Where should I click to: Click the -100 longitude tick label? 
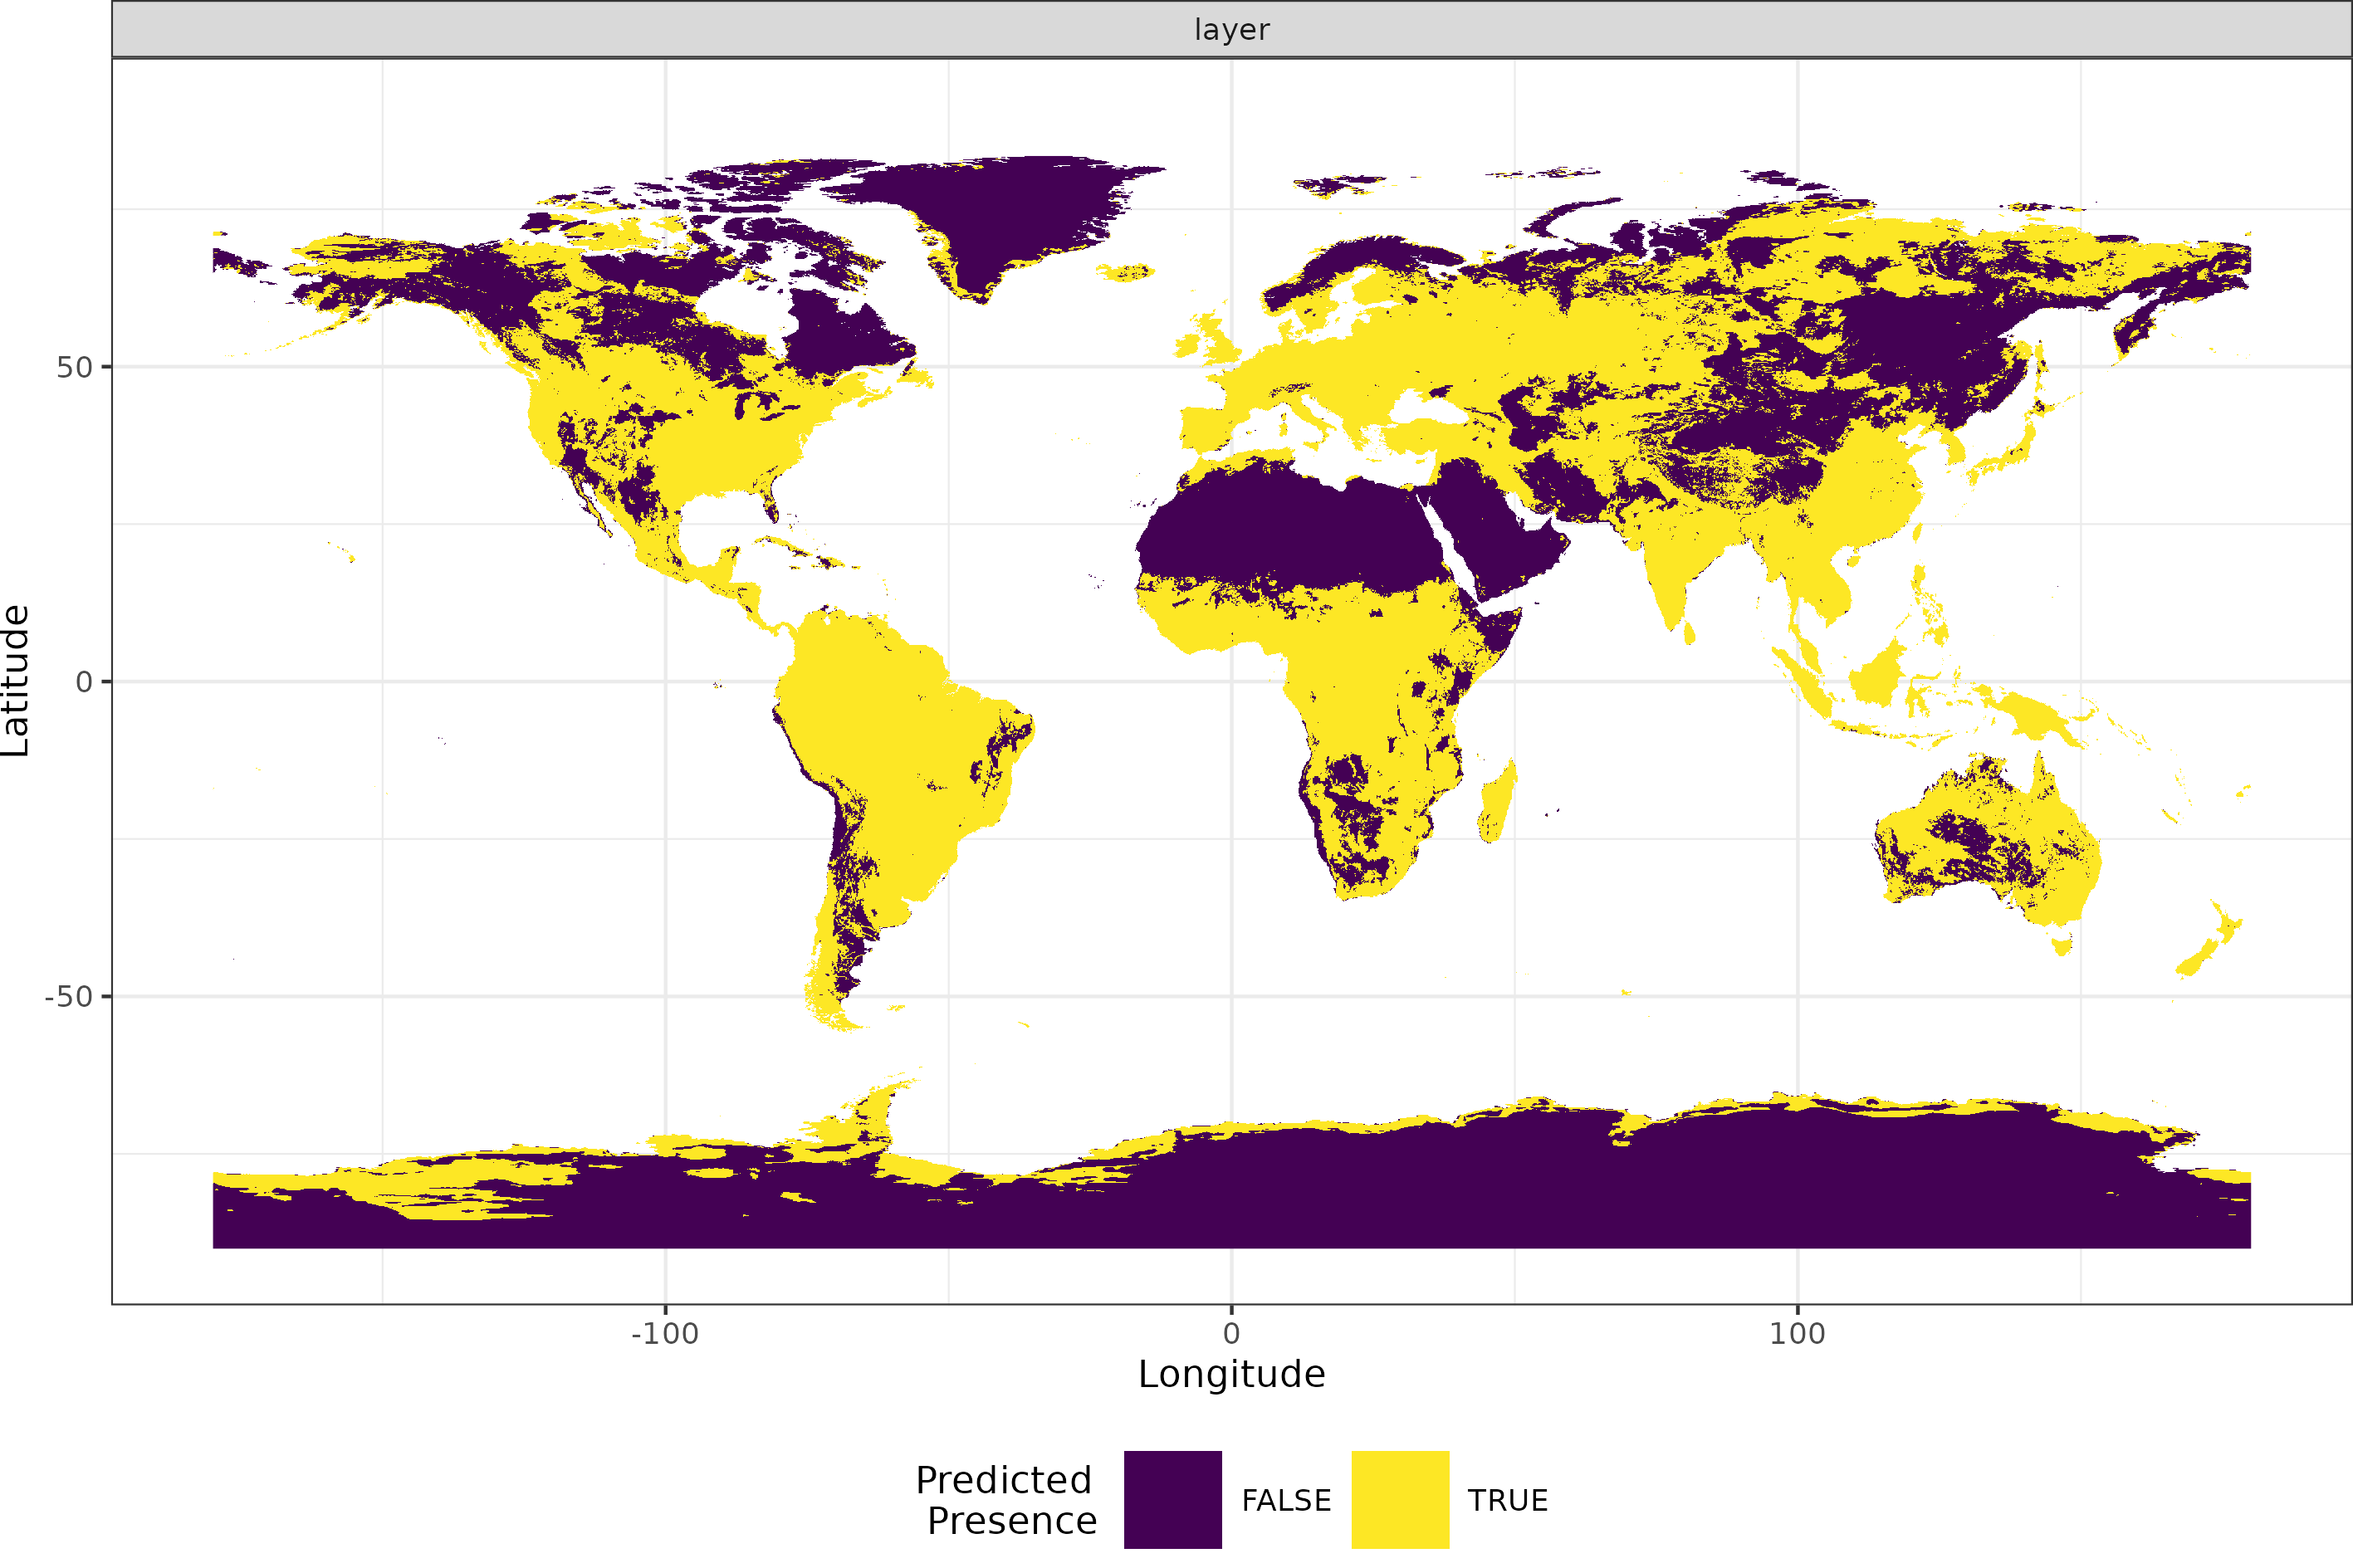point(664,1333)
